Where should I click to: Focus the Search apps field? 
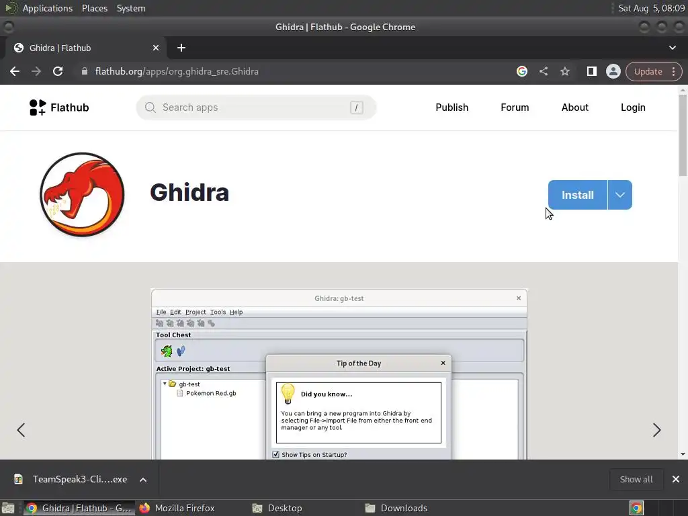click(x=256, y=107)
